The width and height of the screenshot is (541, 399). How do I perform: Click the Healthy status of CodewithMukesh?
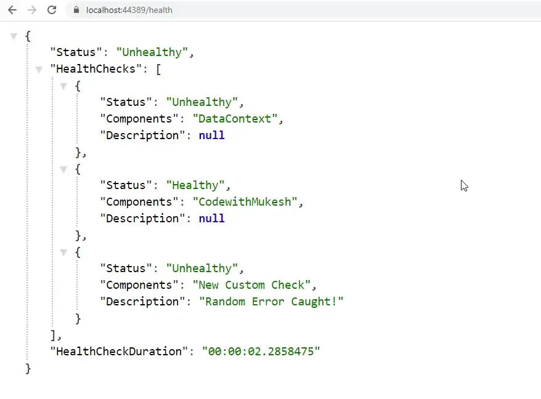pos(197,185)
